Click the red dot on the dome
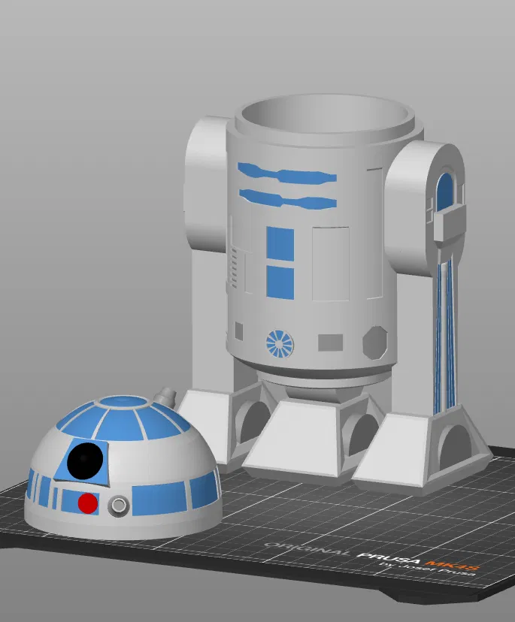 coord(88,504)
